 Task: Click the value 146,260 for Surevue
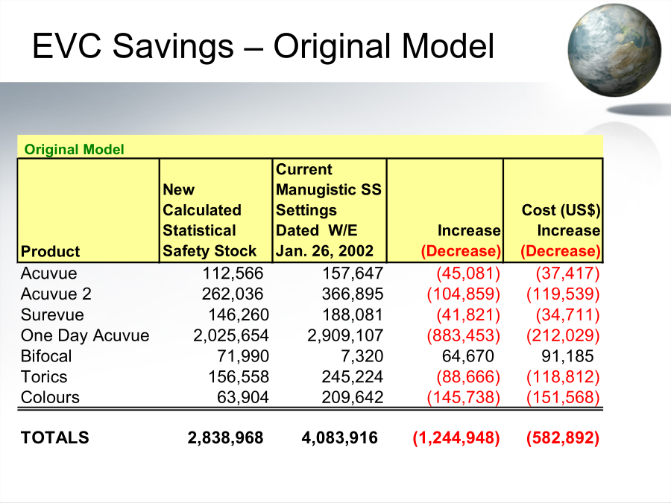tap(239, 314)
